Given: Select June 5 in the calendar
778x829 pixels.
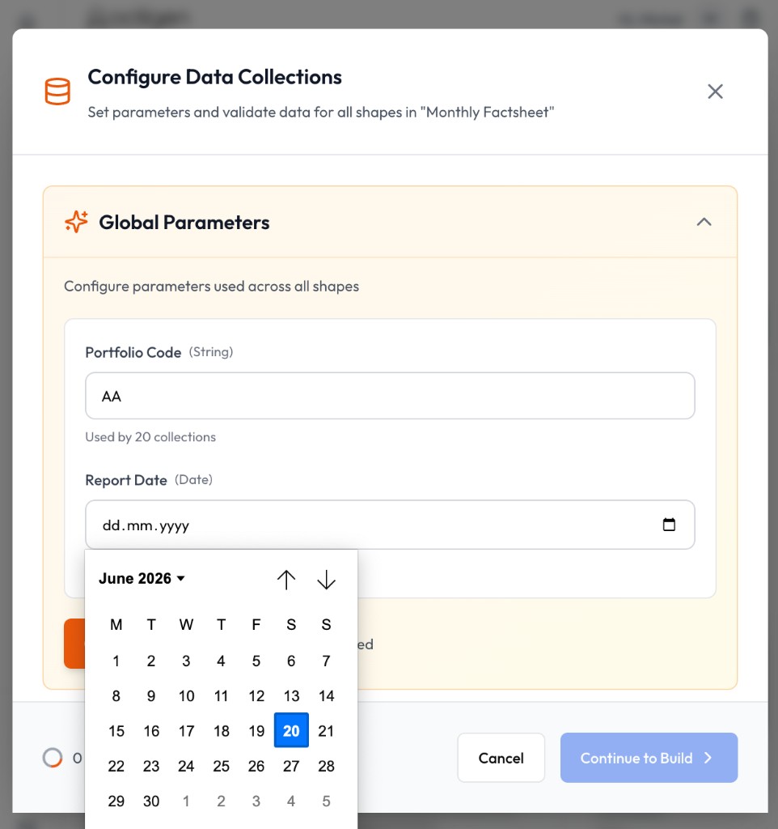Looking at the screenshot, I should coord(256,661).
